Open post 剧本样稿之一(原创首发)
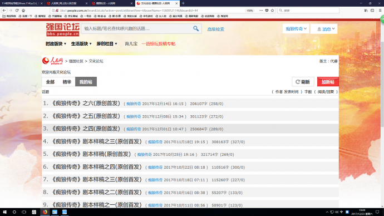The image size is (384, 216). [96, 205]
